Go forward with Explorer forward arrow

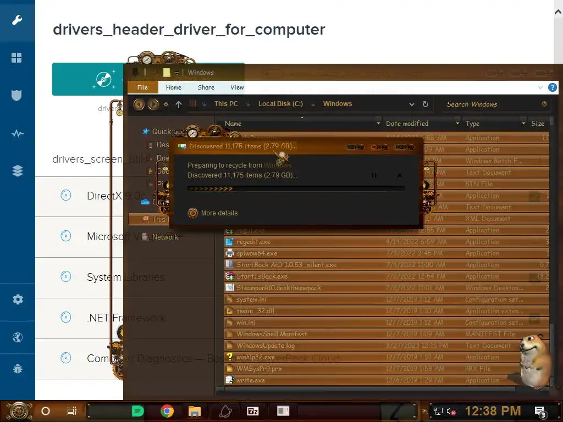pos(153,104)
